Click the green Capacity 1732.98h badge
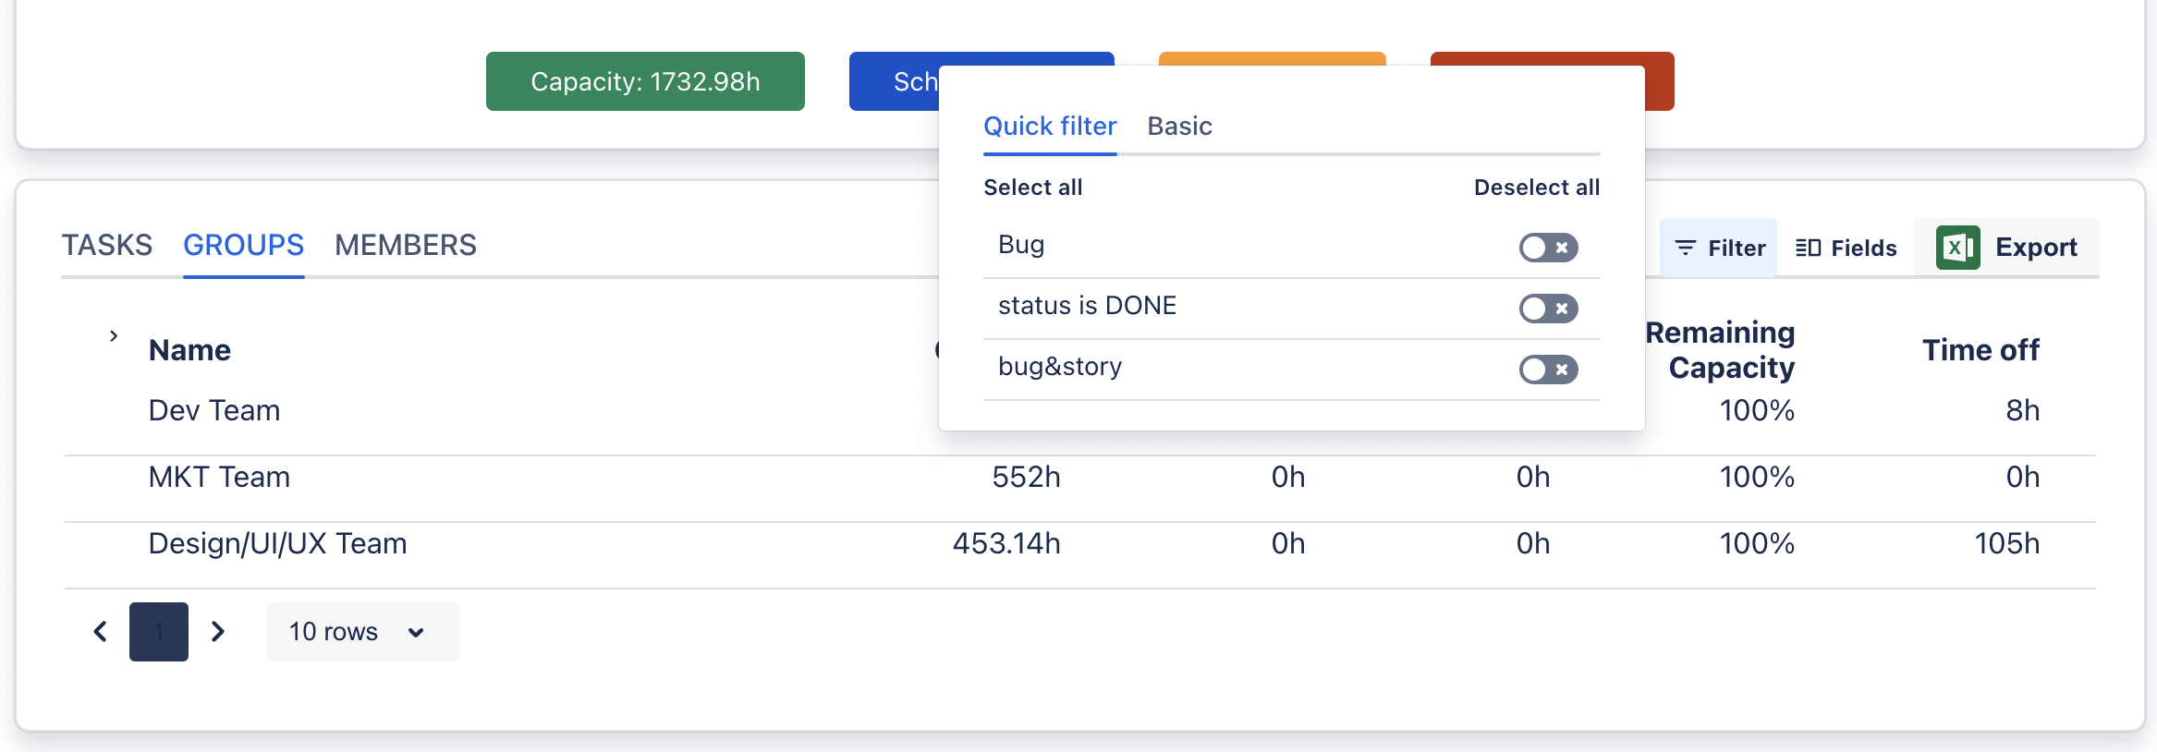The image size is (2157, 752). (645, 81)
